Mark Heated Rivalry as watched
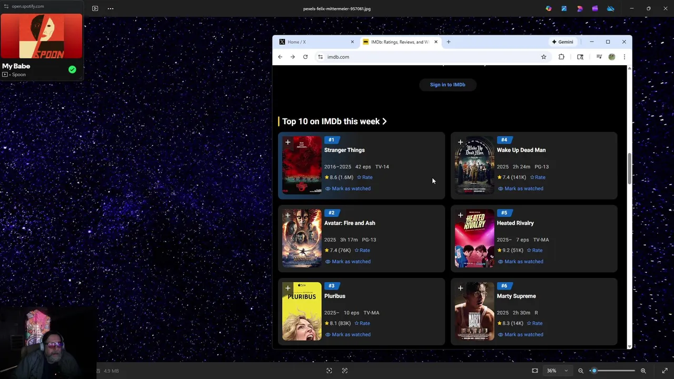 click(x=521, y=262)
